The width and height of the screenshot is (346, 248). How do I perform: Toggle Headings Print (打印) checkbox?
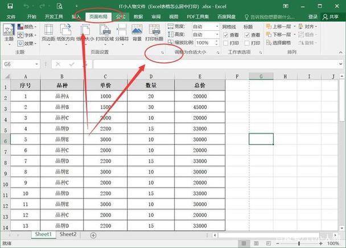247,43
